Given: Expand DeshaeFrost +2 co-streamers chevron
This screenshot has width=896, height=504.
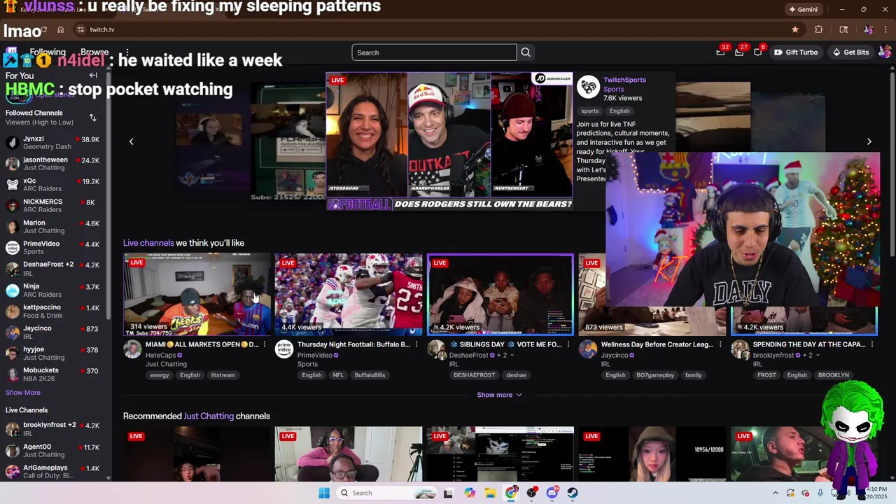Looking at the screenshot, I should tap(512, 356).
